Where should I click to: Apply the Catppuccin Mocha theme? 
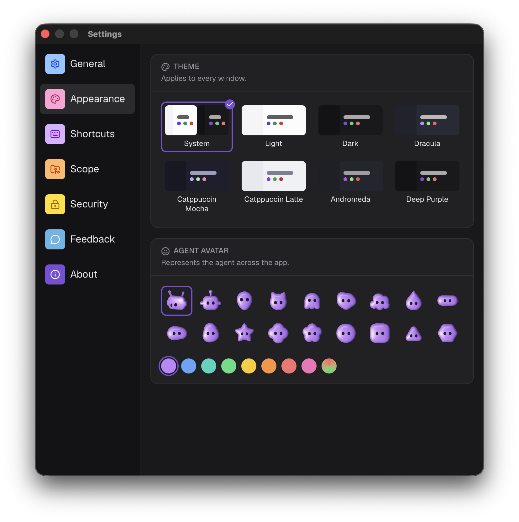tap(197, 187)
